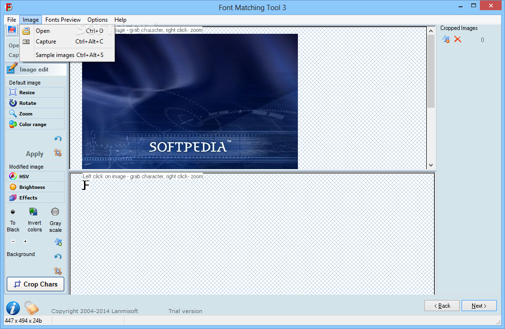Click the Apply label
The image size is (505, 329).
[x=34, y=154]
